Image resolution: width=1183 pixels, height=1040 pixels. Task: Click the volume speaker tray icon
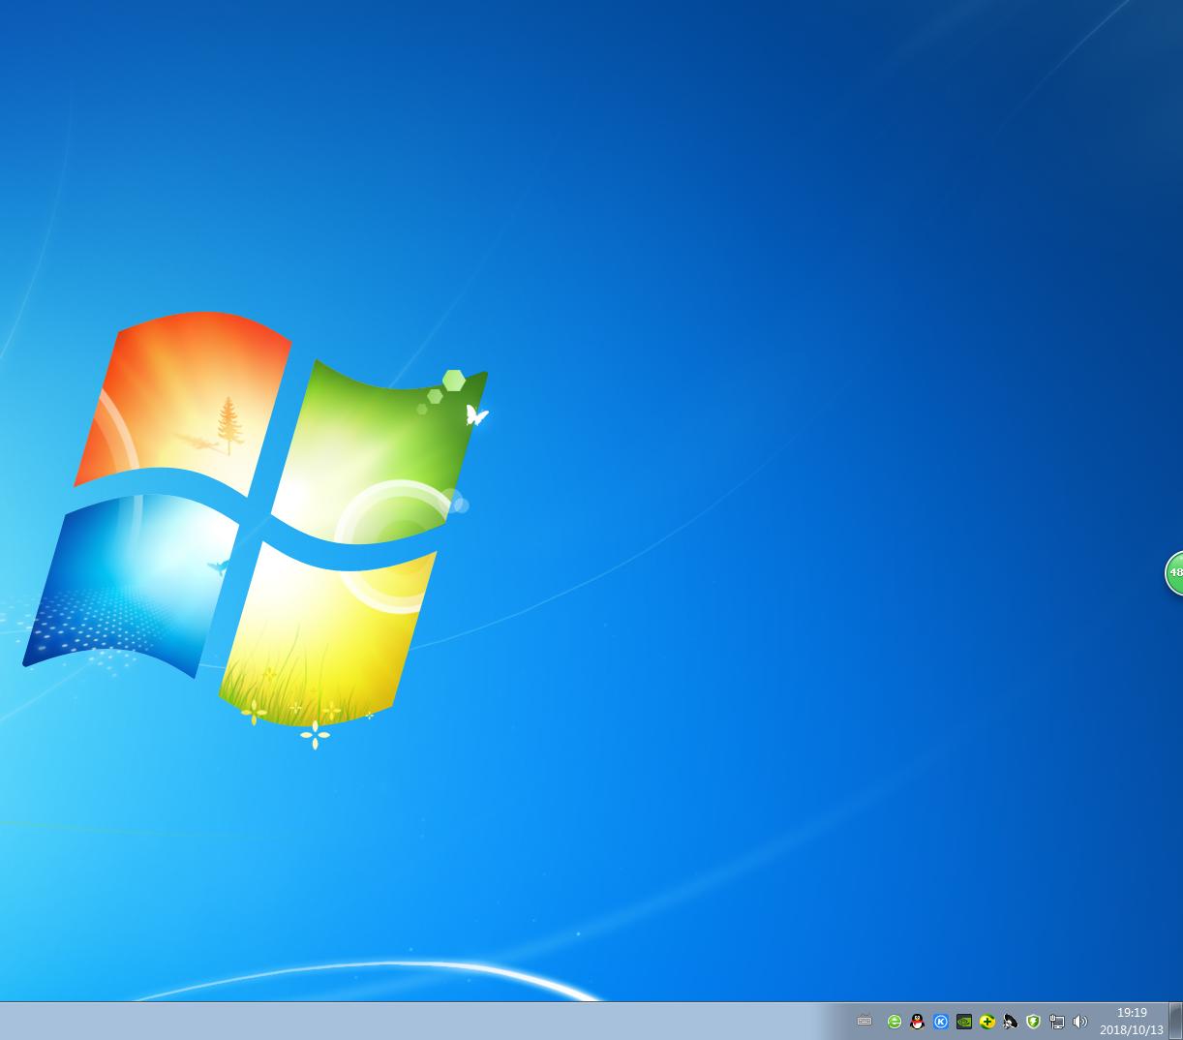pyautogui.click(x=1080, y=1021)
